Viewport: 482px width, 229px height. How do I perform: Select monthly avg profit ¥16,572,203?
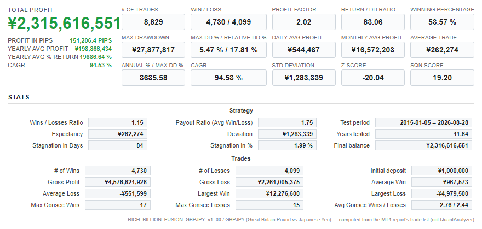coord(373,50)
